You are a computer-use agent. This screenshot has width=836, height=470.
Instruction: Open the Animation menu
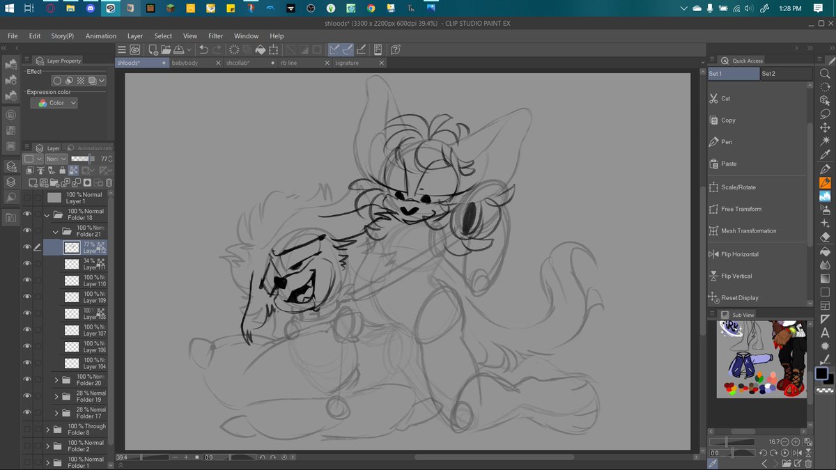point(101,36)
